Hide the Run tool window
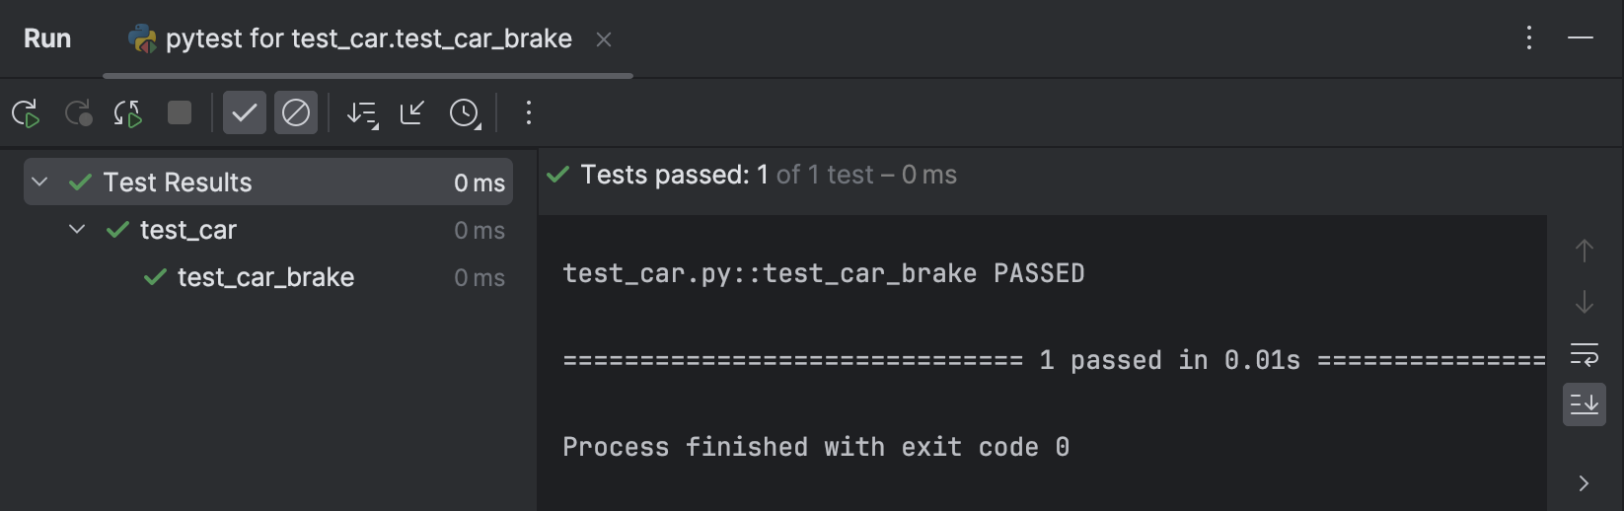Screen dimensions: 1624x511 pos(1581,38)
